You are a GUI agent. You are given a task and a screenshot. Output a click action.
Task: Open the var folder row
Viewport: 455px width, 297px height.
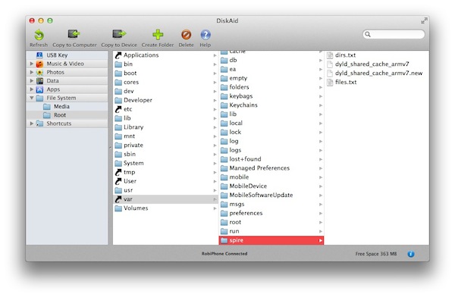[x=165, y=199]
